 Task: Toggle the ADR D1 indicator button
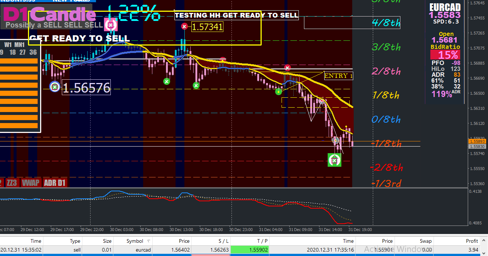pos(55,183)
